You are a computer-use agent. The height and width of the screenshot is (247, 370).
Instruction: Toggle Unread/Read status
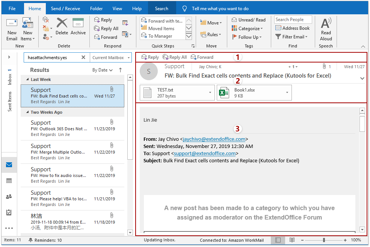pyautogui.click(x=248, y=20)
